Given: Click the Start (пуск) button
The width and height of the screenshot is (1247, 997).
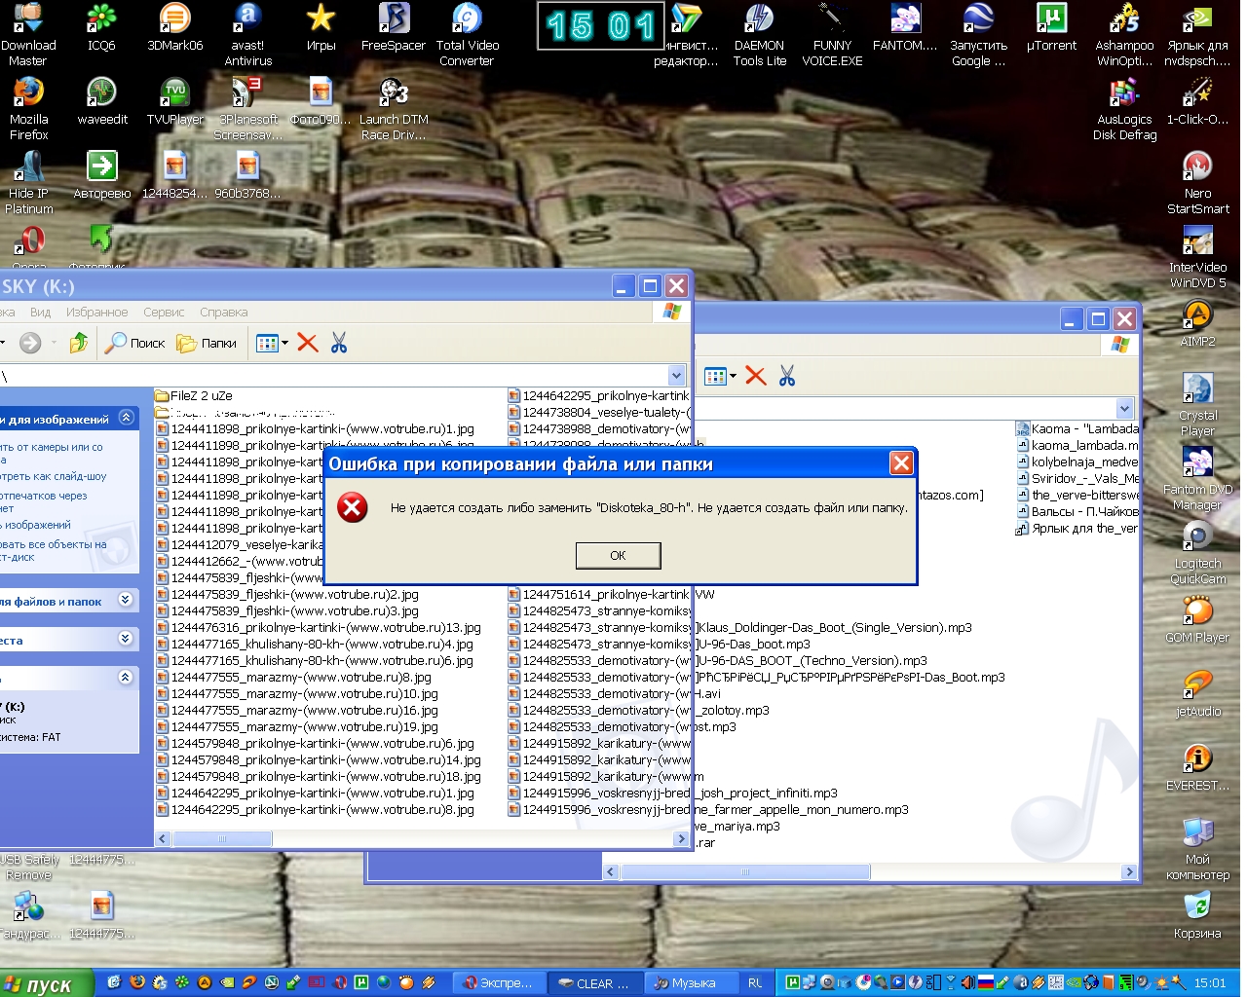Looking at the screenshot, I should pos(45,983).
